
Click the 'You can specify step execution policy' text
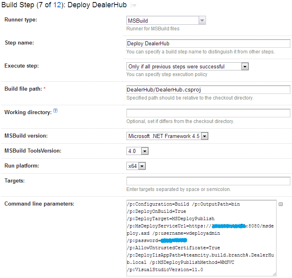coord(167,74)
